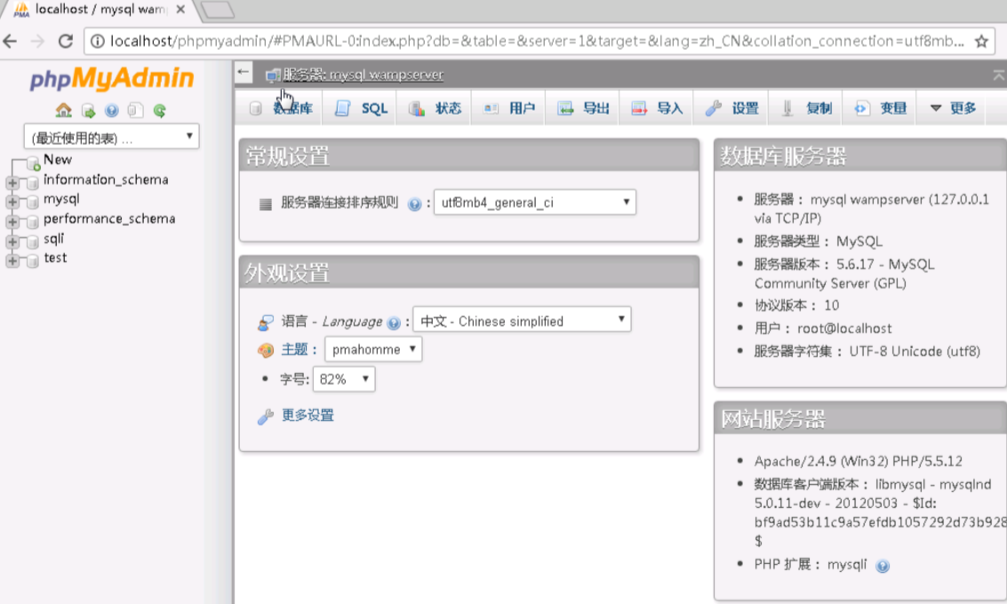Open the 数据库 databases tab
Image resolution: width=1007 pixels, height=604 pixels.
point(281,108)
